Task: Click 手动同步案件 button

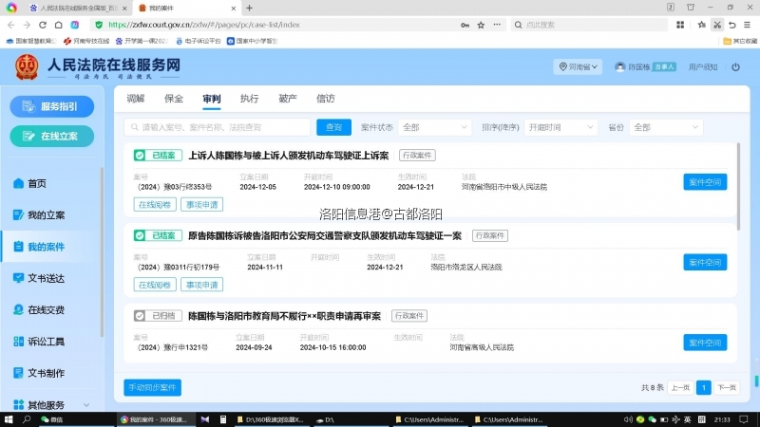Action: coord(152,388)
